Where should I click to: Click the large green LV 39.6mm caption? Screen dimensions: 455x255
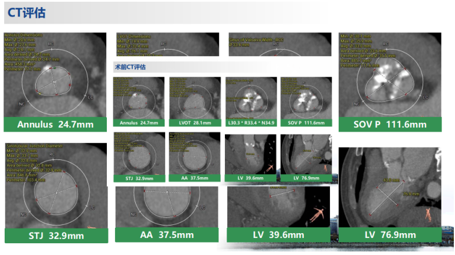pyautogui.click(x=279, y=235)
